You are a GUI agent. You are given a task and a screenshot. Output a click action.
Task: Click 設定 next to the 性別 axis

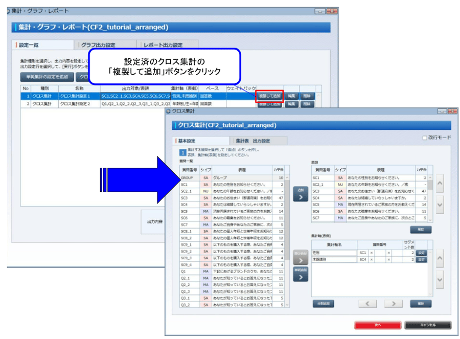pyautogui.click(x=421, y=252)
